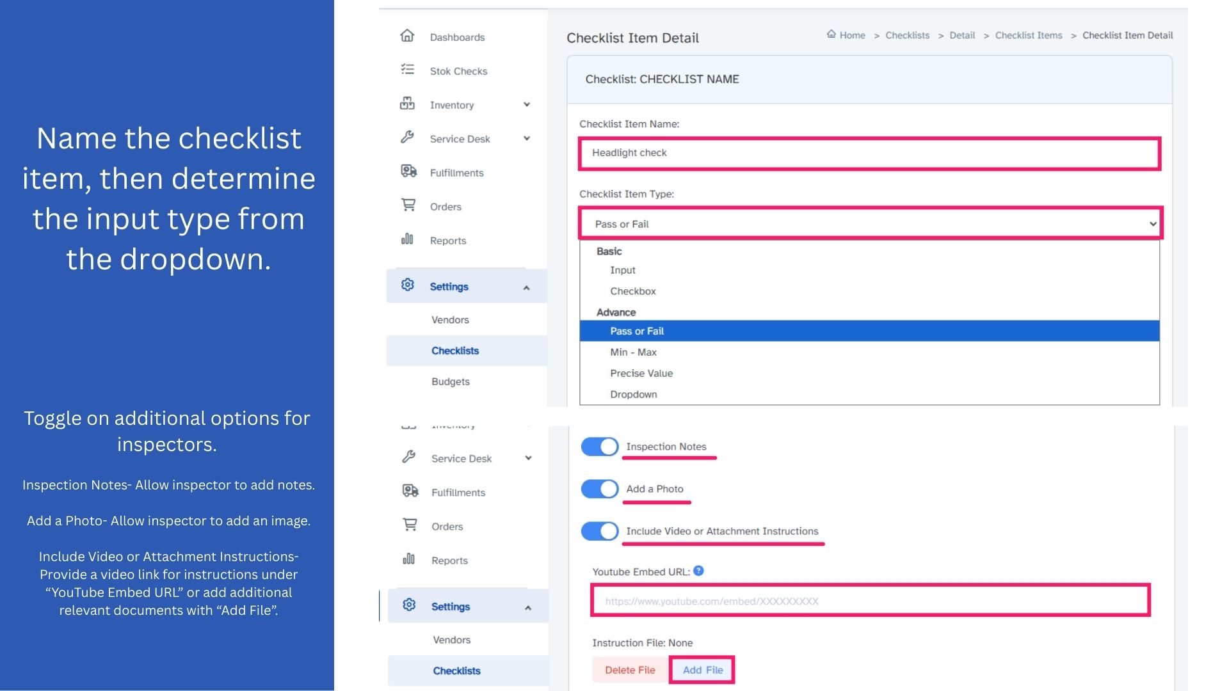Click the Inventory boxes icon
The height and width of the screenshot is (691, 1229).
407,104
